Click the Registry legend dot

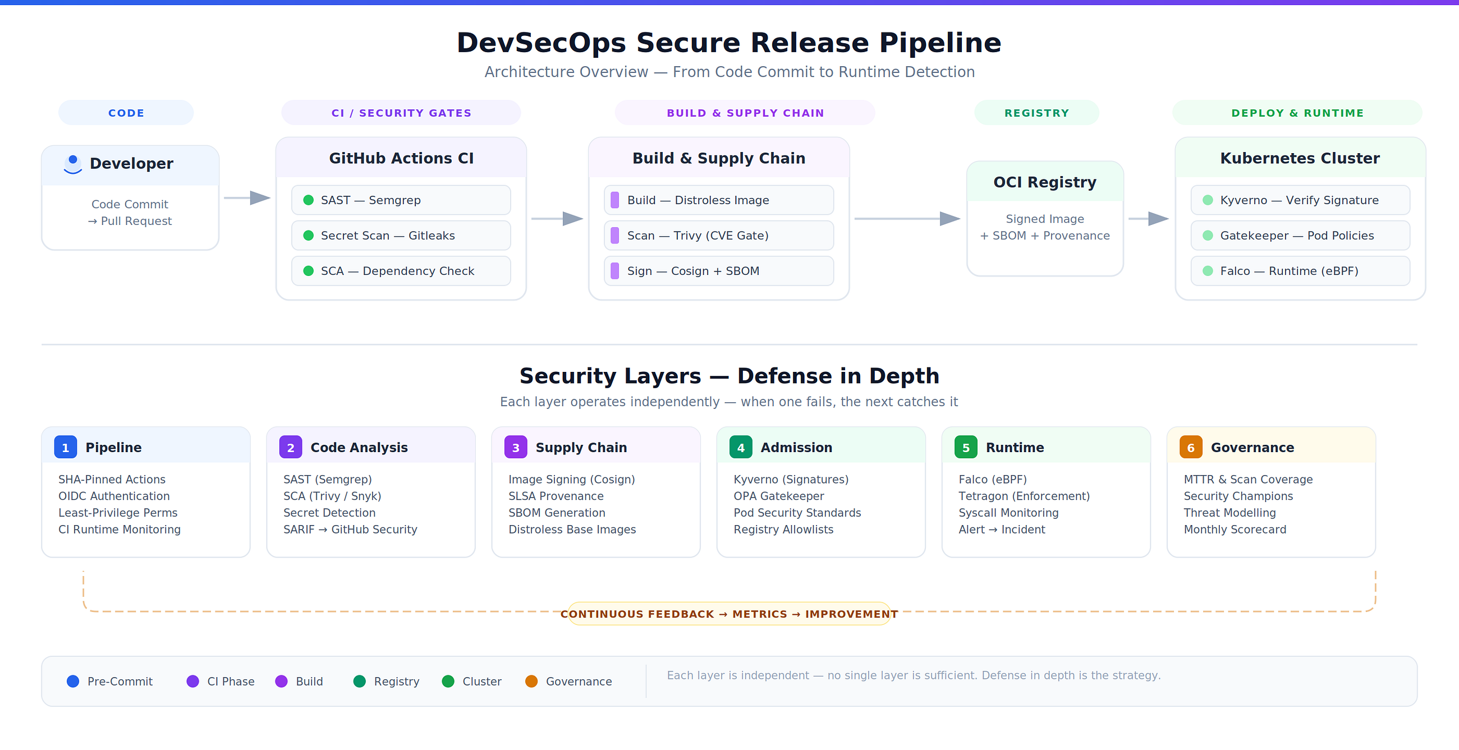pyautogui.click(x=360, y=682)
